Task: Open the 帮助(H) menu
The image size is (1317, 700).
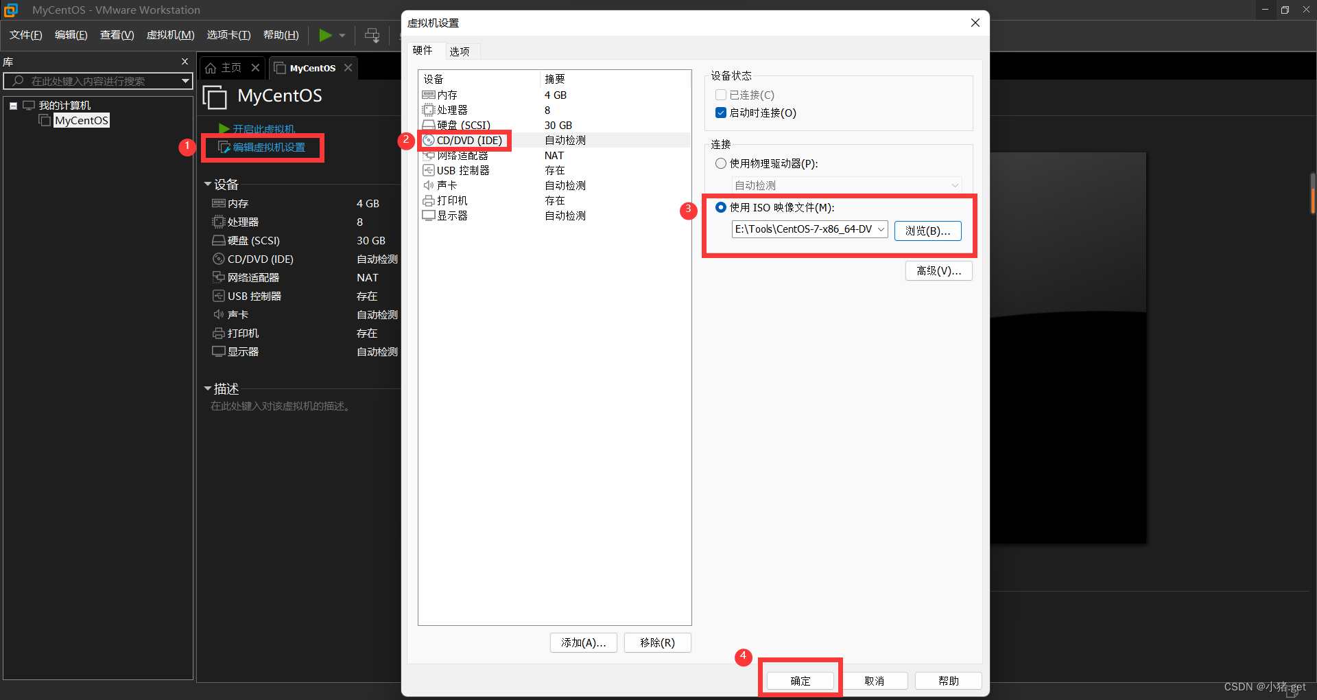Action: pyautogui.click(x=281, y=35)
